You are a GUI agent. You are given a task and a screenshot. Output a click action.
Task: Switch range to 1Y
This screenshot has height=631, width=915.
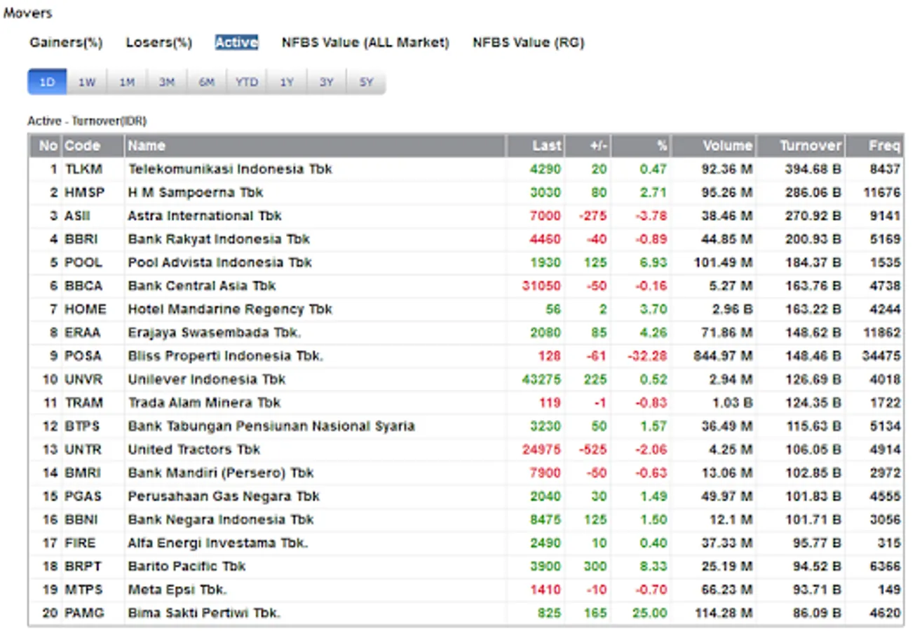[287, 82]
